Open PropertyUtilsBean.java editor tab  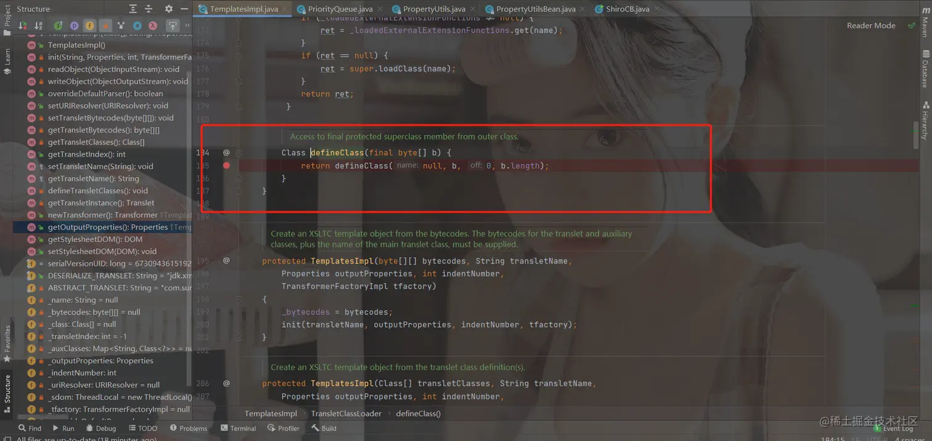point(536,9)
